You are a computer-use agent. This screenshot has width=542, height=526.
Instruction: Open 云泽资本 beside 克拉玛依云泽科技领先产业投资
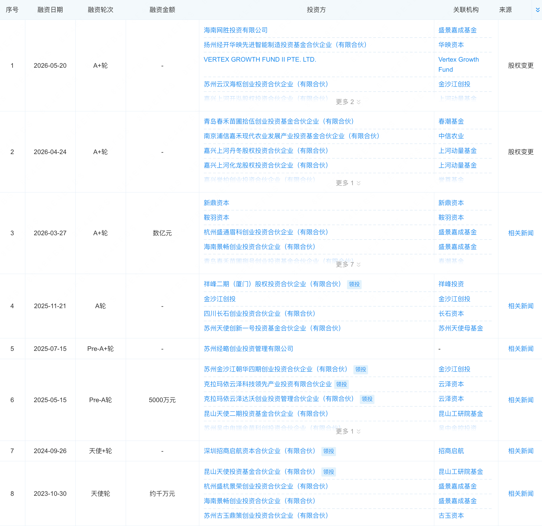coord(451,384)
